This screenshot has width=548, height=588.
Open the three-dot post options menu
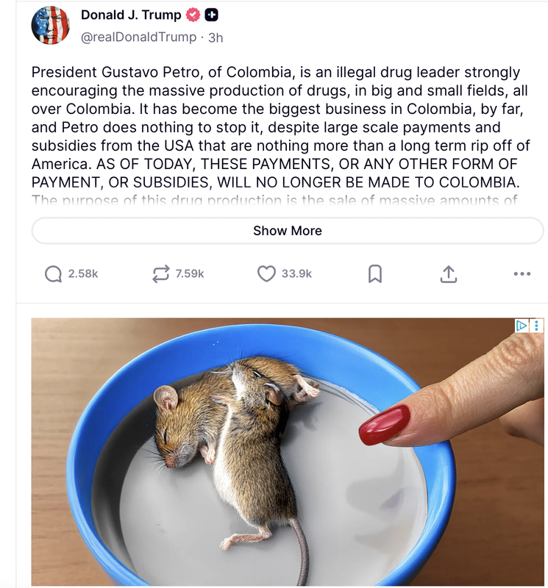tap(522, 273)
